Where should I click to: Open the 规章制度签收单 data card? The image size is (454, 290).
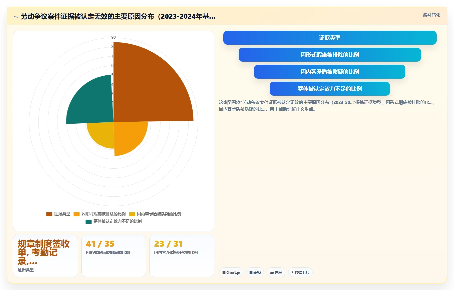tap(45, 256)
